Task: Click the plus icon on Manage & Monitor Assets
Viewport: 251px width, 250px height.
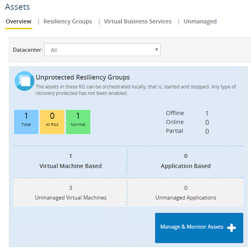Action: (231, 228)
